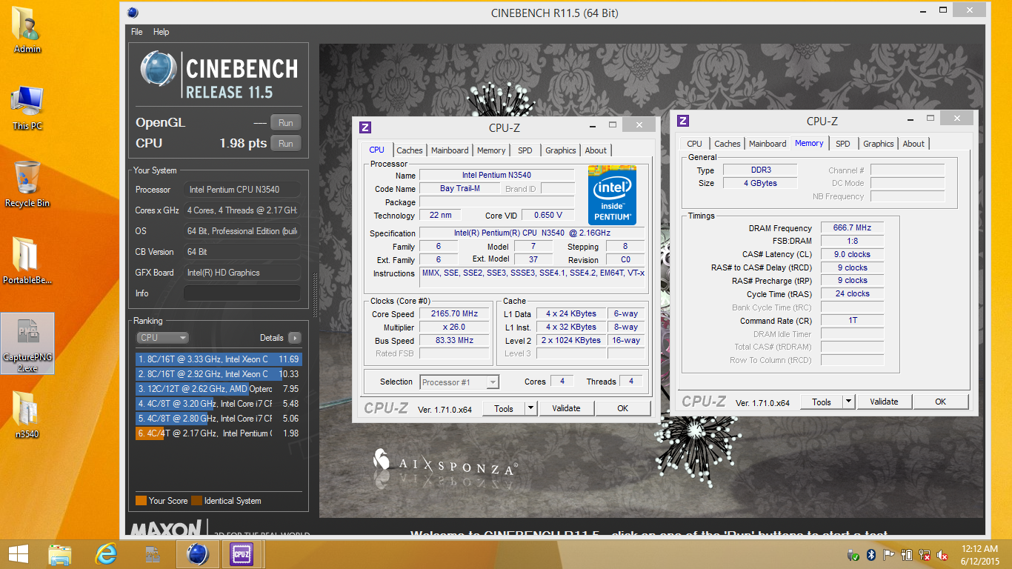Image resolution: width=1012 pixels, height=569 pixels.
Task: Click the battery/power tray icon
Action: click(907, 555)
